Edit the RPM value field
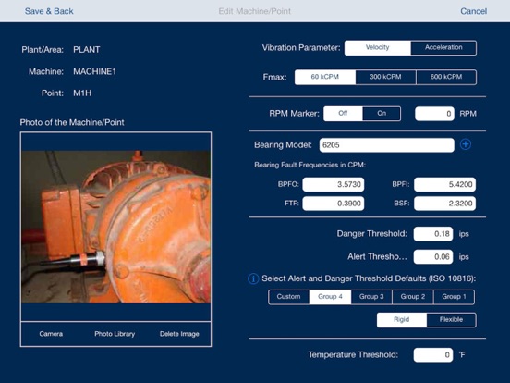The height and width of the screenshot is (383, 510). [434, 114]
